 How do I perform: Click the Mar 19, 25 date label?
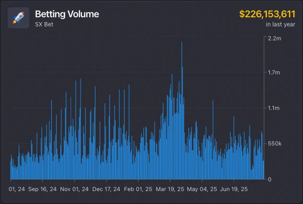coord(170,189)
